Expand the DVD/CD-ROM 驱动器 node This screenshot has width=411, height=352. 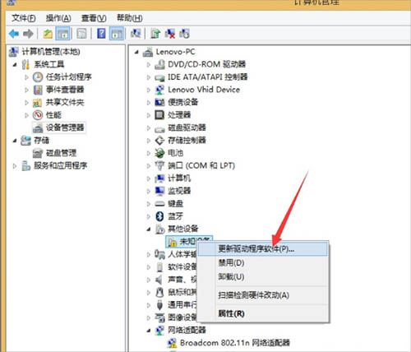(x=149, y=65)
